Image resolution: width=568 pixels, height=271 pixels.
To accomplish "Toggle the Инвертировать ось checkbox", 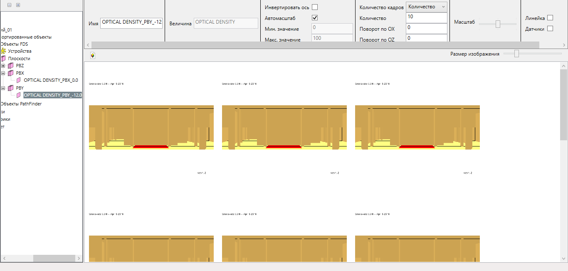I will tap(315, 7).
